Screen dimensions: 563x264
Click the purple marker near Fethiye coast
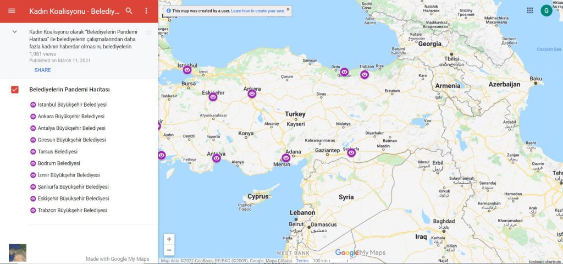pyautogui.click(x=162, y=156)
